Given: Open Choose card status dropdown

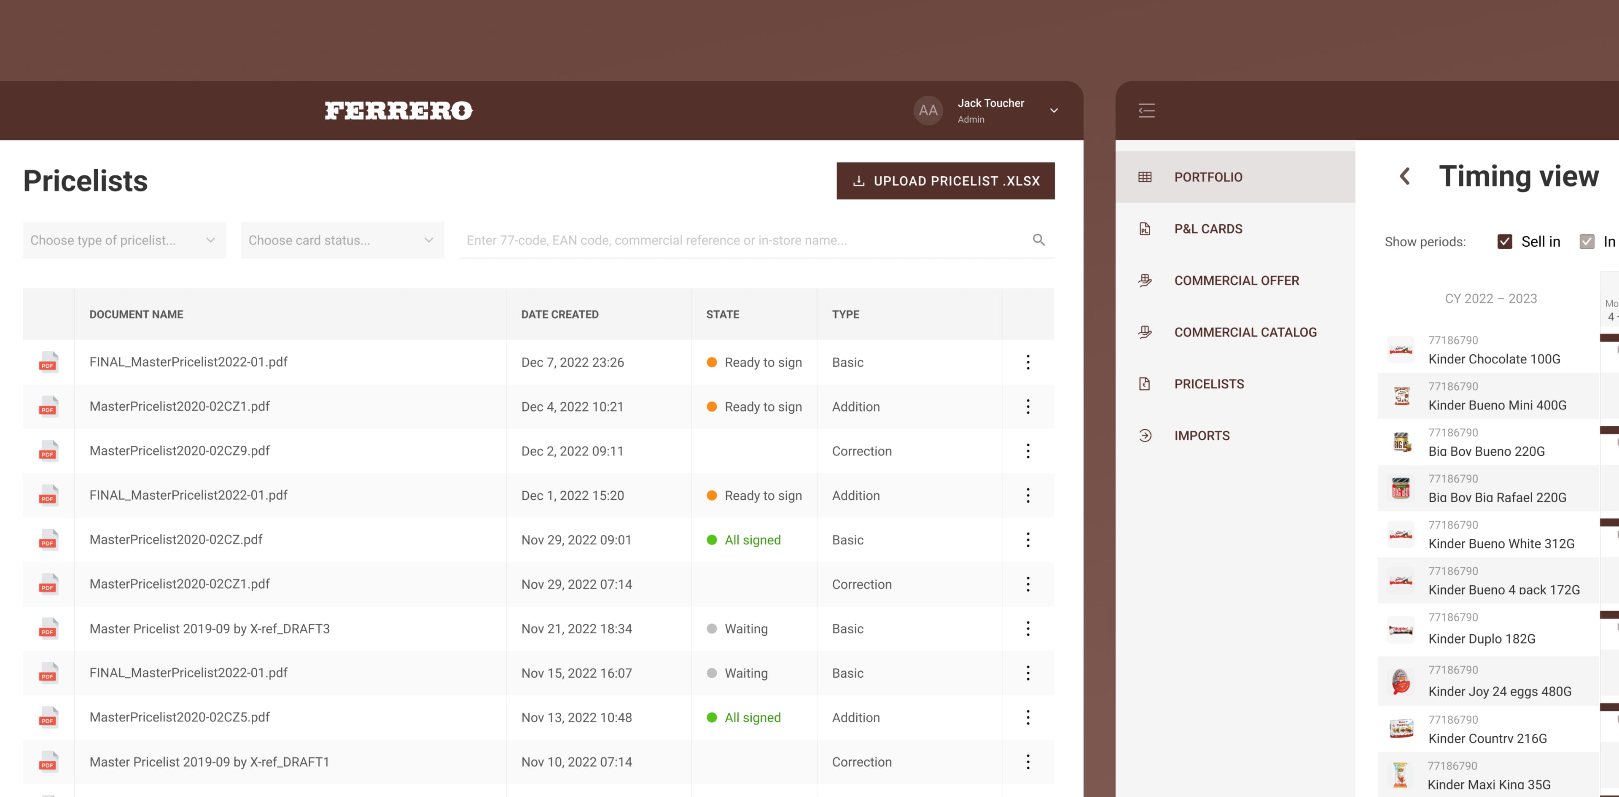Looking at the screenshot, I should point(342,240).
